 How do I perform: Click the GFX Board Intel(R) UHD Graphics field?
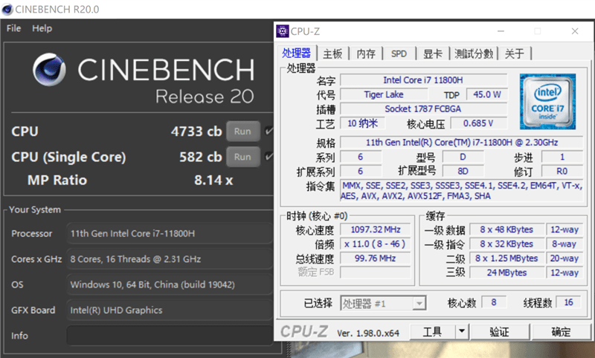170,310
